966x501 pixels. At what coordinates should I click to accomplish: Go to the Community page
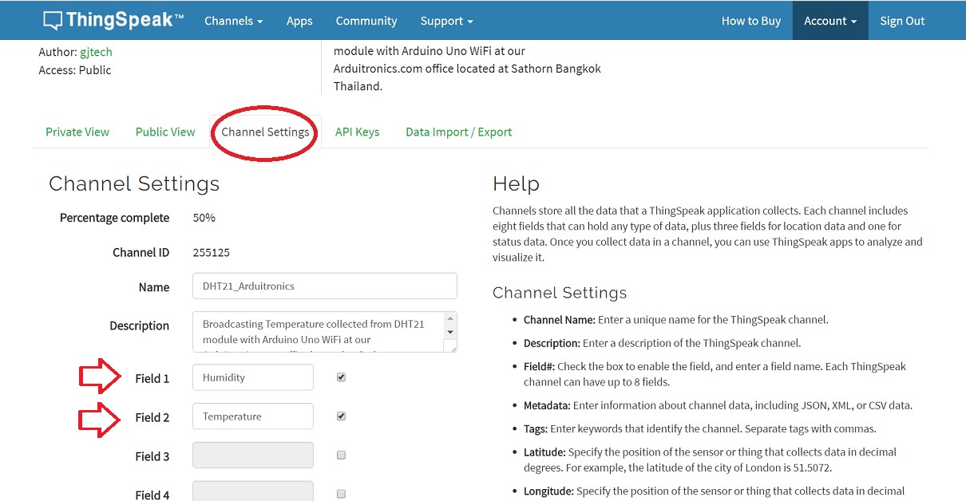tap(366, 21)
